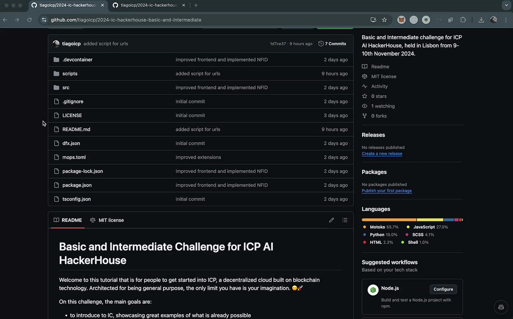Click the tiagoicp avatar image
The width and height of the screenshot is (513, 319).
[56, 44]
